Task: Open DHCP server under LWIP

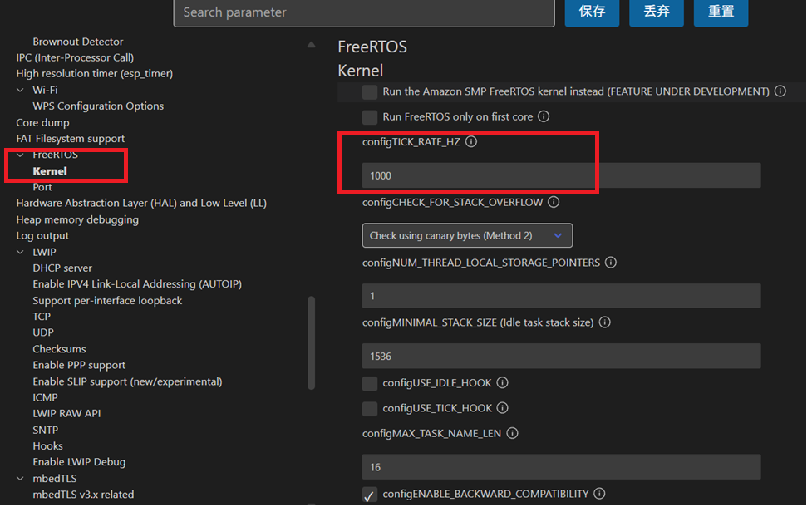Action: pos(62,268)
